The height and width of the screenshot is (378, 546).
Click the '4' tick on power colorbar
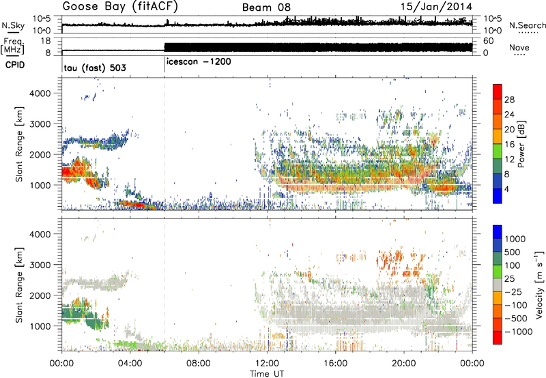[506, 189]
